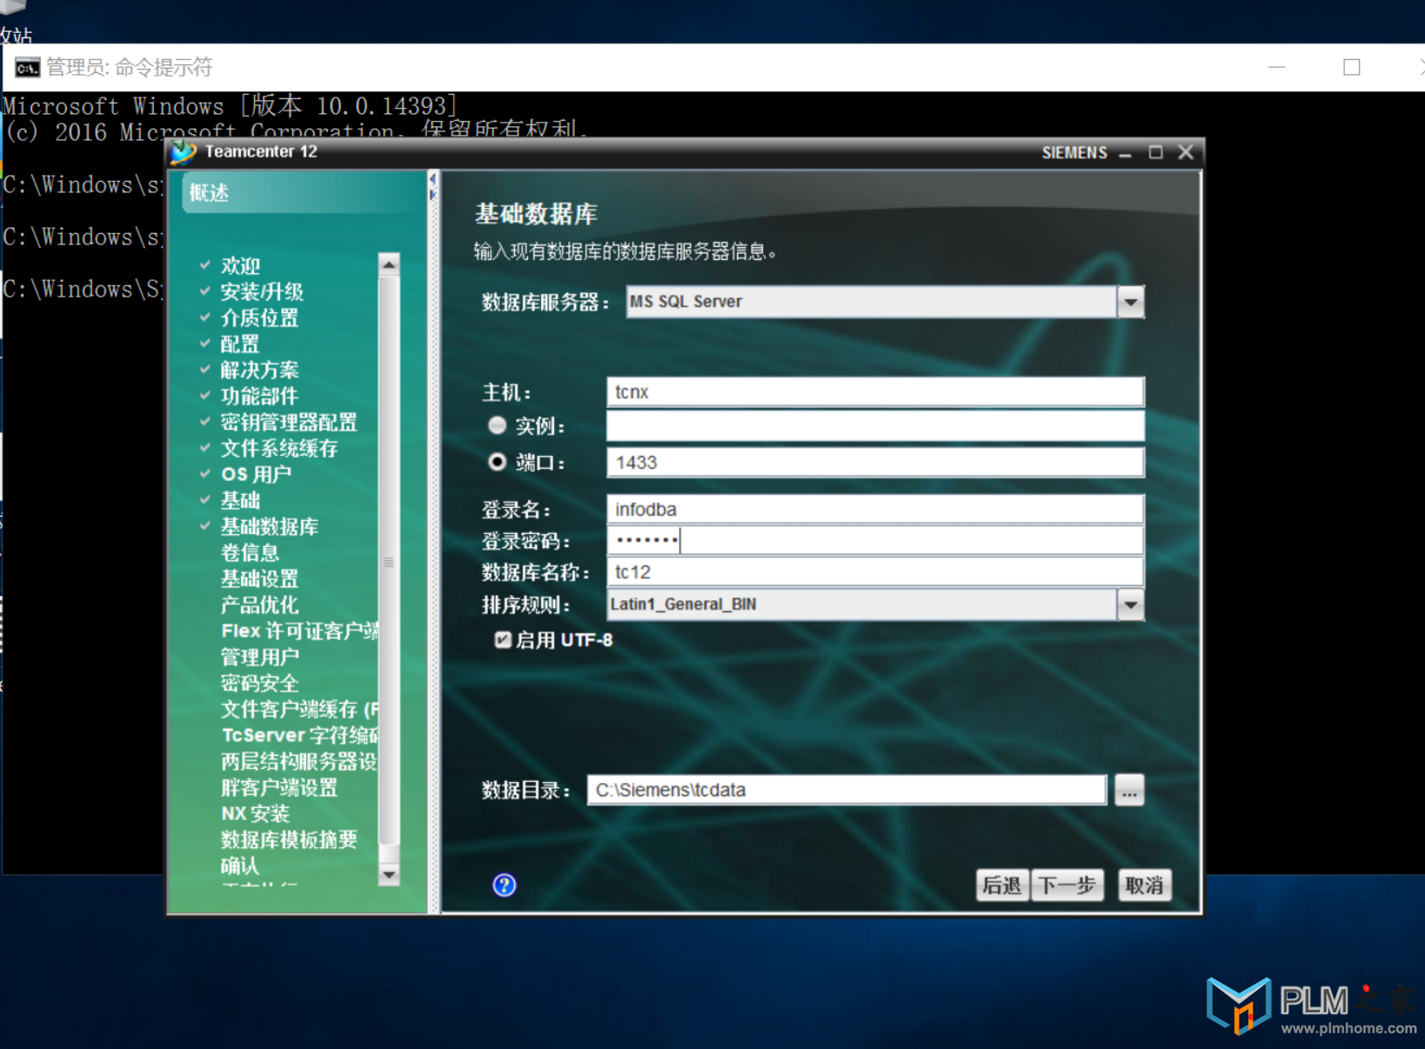
Task: Open the data directory browse button
Action: [1129, 790]
